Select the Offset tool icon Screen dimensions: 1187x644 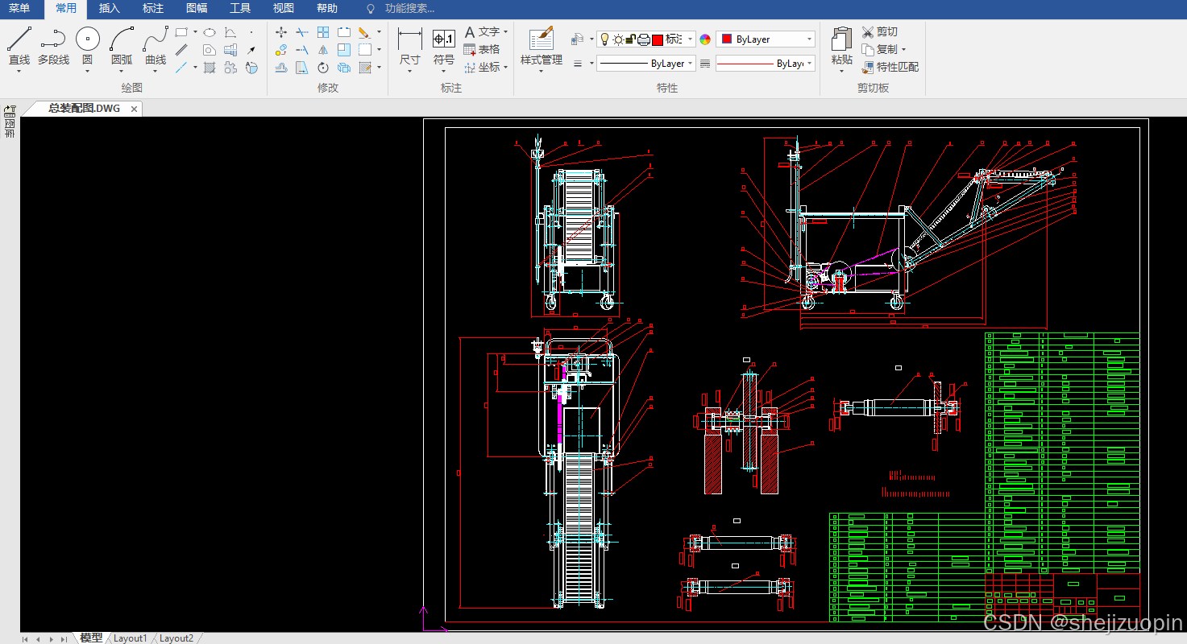coord(281,68)
